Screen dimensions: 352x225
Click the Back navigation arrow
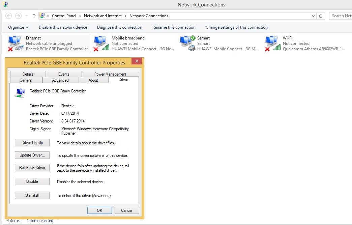8,16
